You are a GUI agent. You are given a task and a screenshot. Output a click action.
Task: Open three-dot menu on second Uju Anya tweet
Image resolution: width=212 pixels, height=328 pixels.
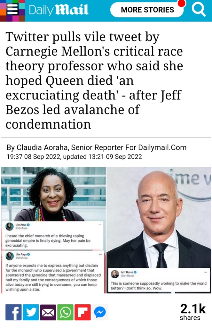(x=100, y=254)
